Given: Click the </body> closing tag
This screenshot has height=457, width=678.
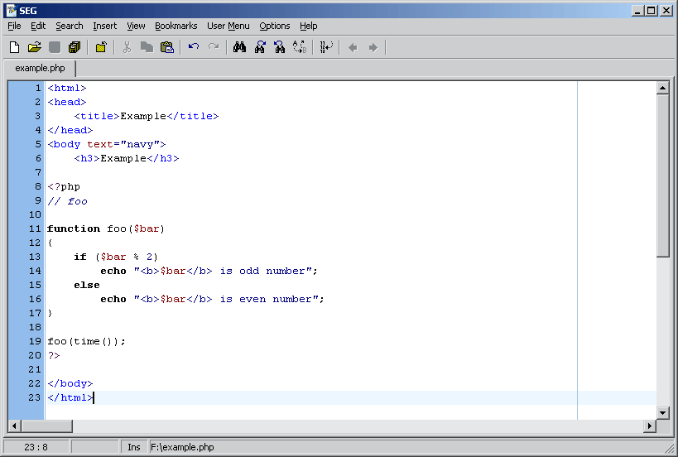Looking at the screenshot, I should pos(70,383).
